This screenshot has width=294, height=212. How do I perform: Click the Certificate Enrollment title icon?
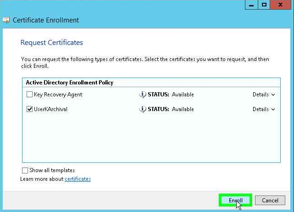tap(6, 20)
